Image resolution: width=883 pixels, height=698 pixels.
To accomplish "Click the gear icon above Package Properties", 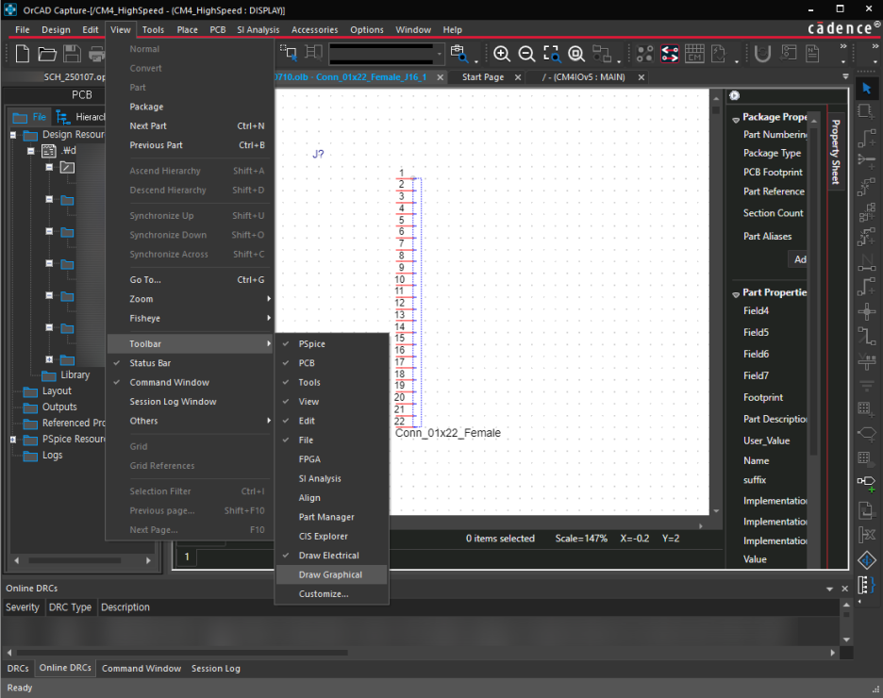I will 734,95.
